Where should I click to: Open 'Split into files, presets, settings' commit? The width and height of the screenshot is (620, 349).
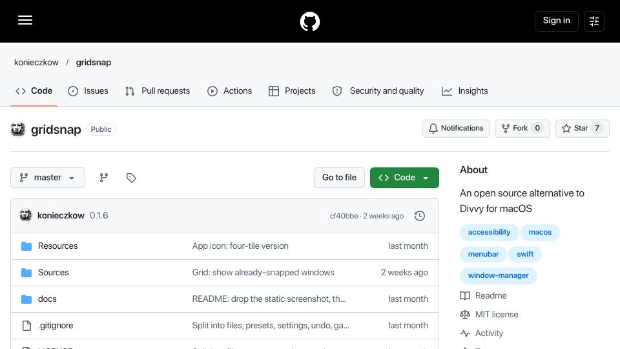coord(271,326)
